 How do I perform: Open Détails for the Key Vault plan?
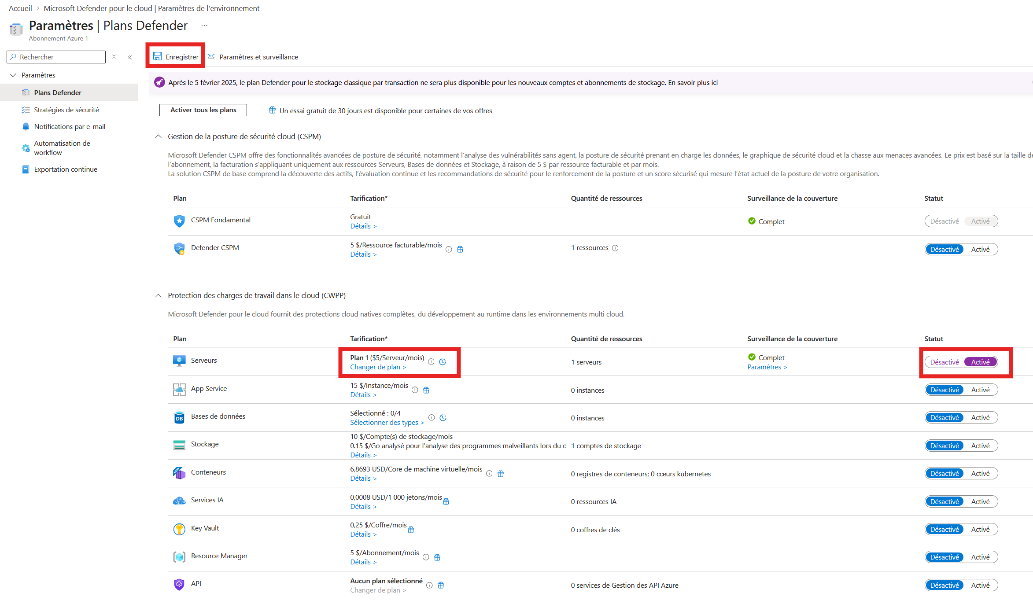363,534
